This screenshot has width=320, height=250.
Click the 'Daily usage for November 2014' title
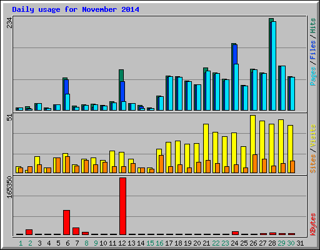coord(76,9)
